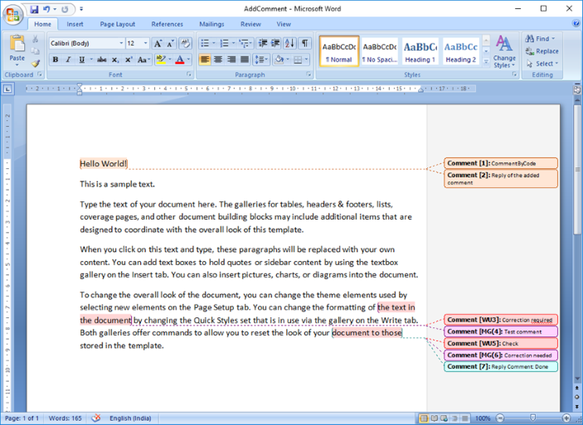Toggle underline formatting
Image resolution: width=583 pixels, height=425 pixels.
(x=81, y=60)
